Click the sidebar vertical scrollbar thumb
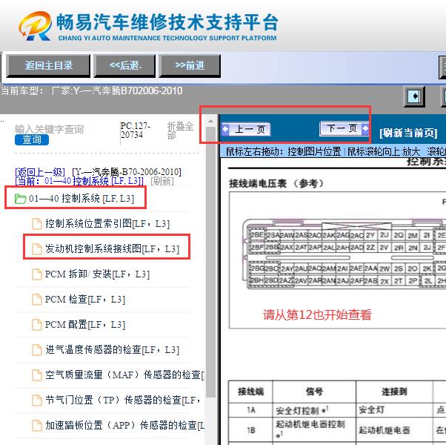Viewport: 446px width, 445px height. point(210,262)
